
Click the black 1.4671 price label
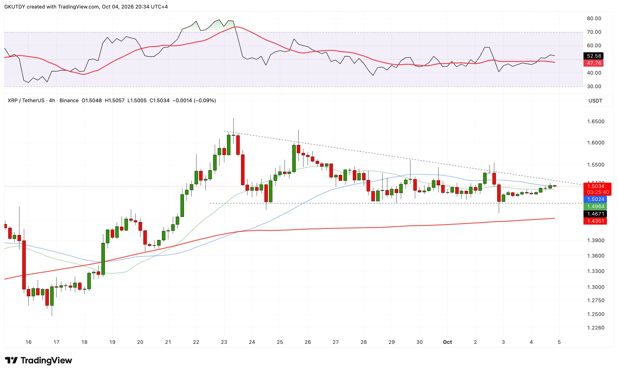pyautogui.click(x=595, y=214)
